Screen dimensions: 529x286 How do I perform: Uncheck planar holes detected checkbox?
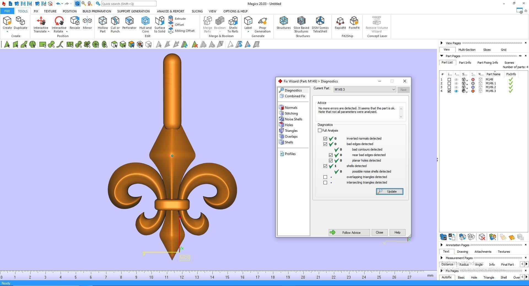click(x=331, y=160)
